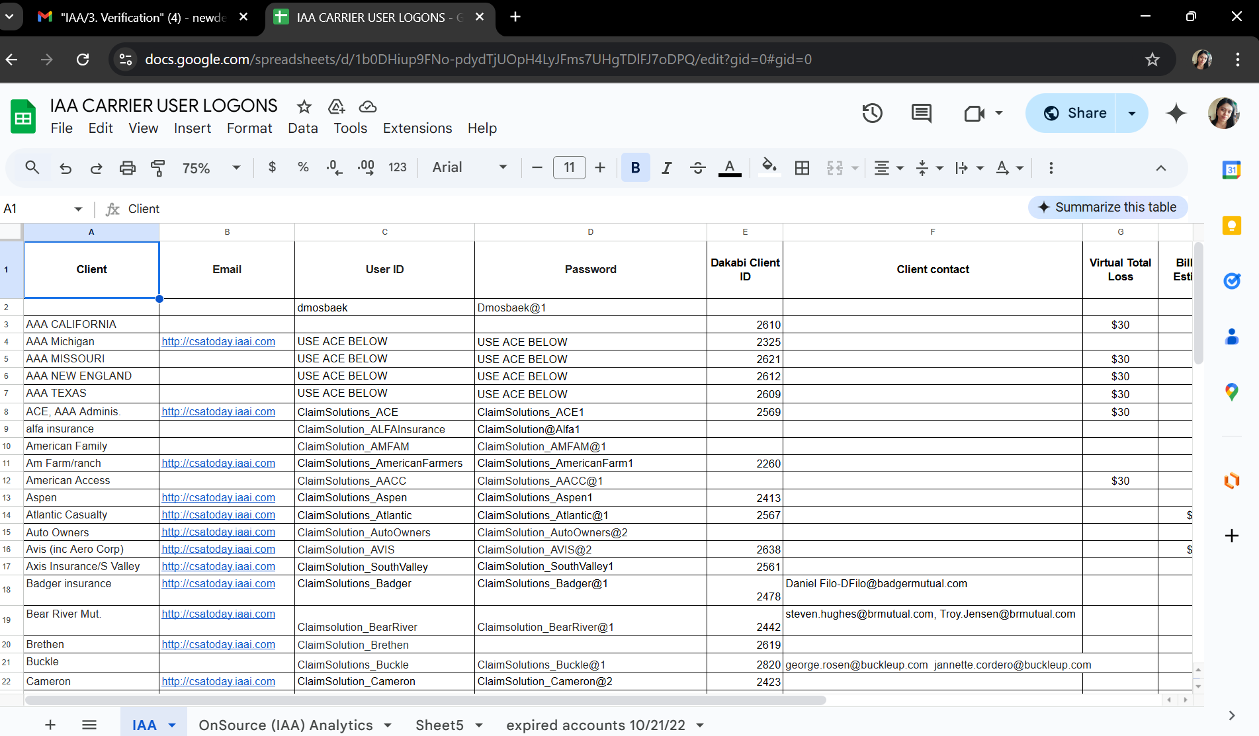
Task: Open the csatoday link for AAA Michigan
Action: (218, 341)
